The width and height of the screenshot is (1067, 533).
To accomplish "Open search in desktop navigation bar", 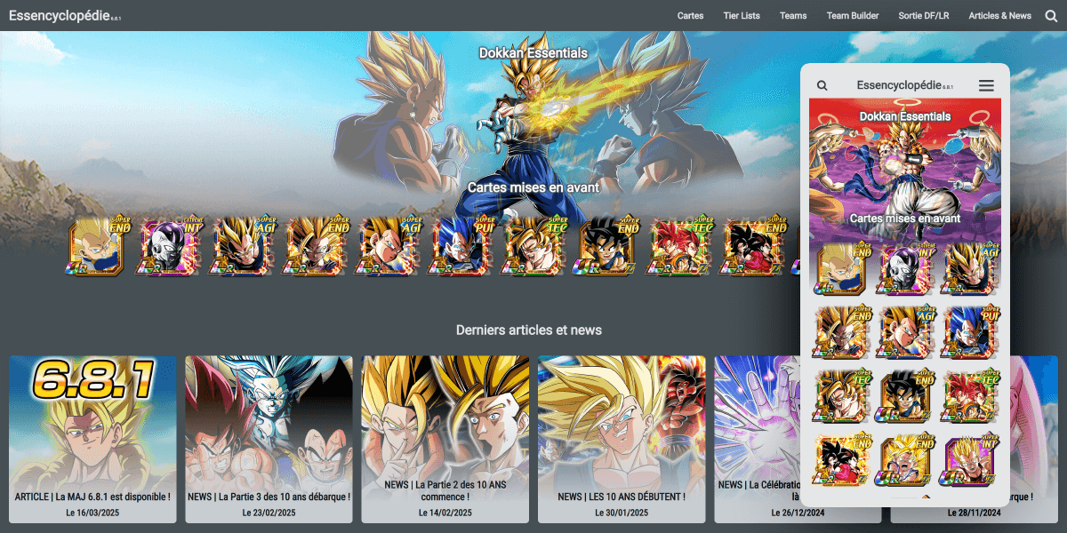I will pyautogui.click(x=1051, y=15).
